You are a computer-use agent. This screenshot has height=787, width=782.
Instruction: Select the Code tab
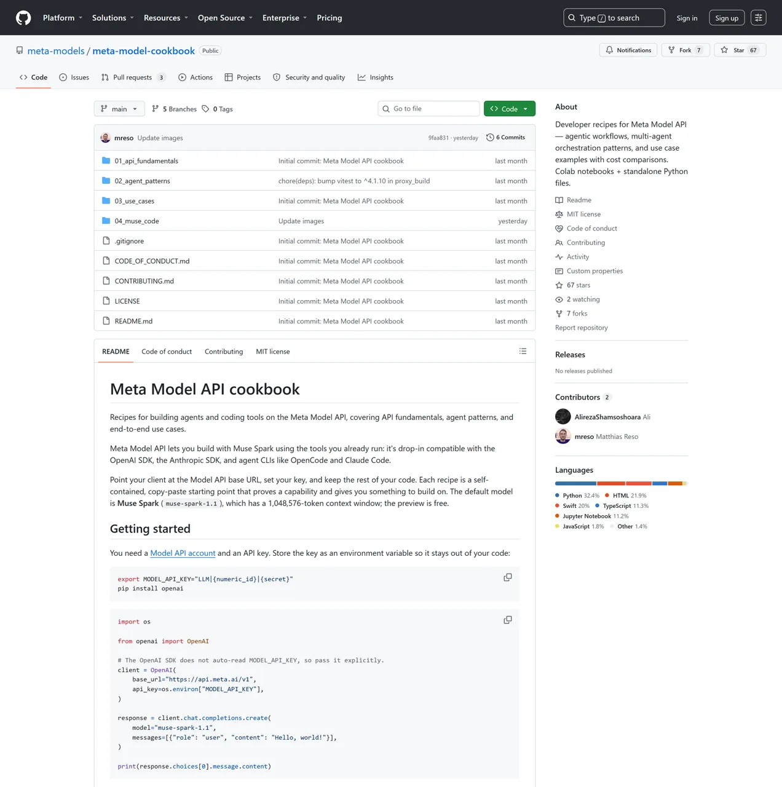(33, 77)
